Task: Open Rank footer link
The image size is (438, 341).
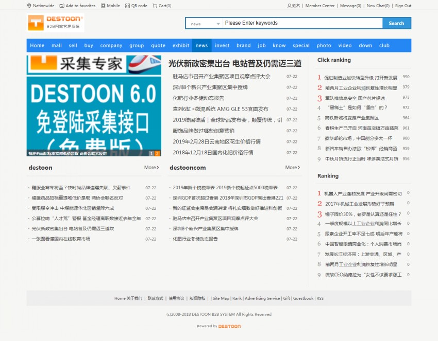Action: (x=237, y=298)
